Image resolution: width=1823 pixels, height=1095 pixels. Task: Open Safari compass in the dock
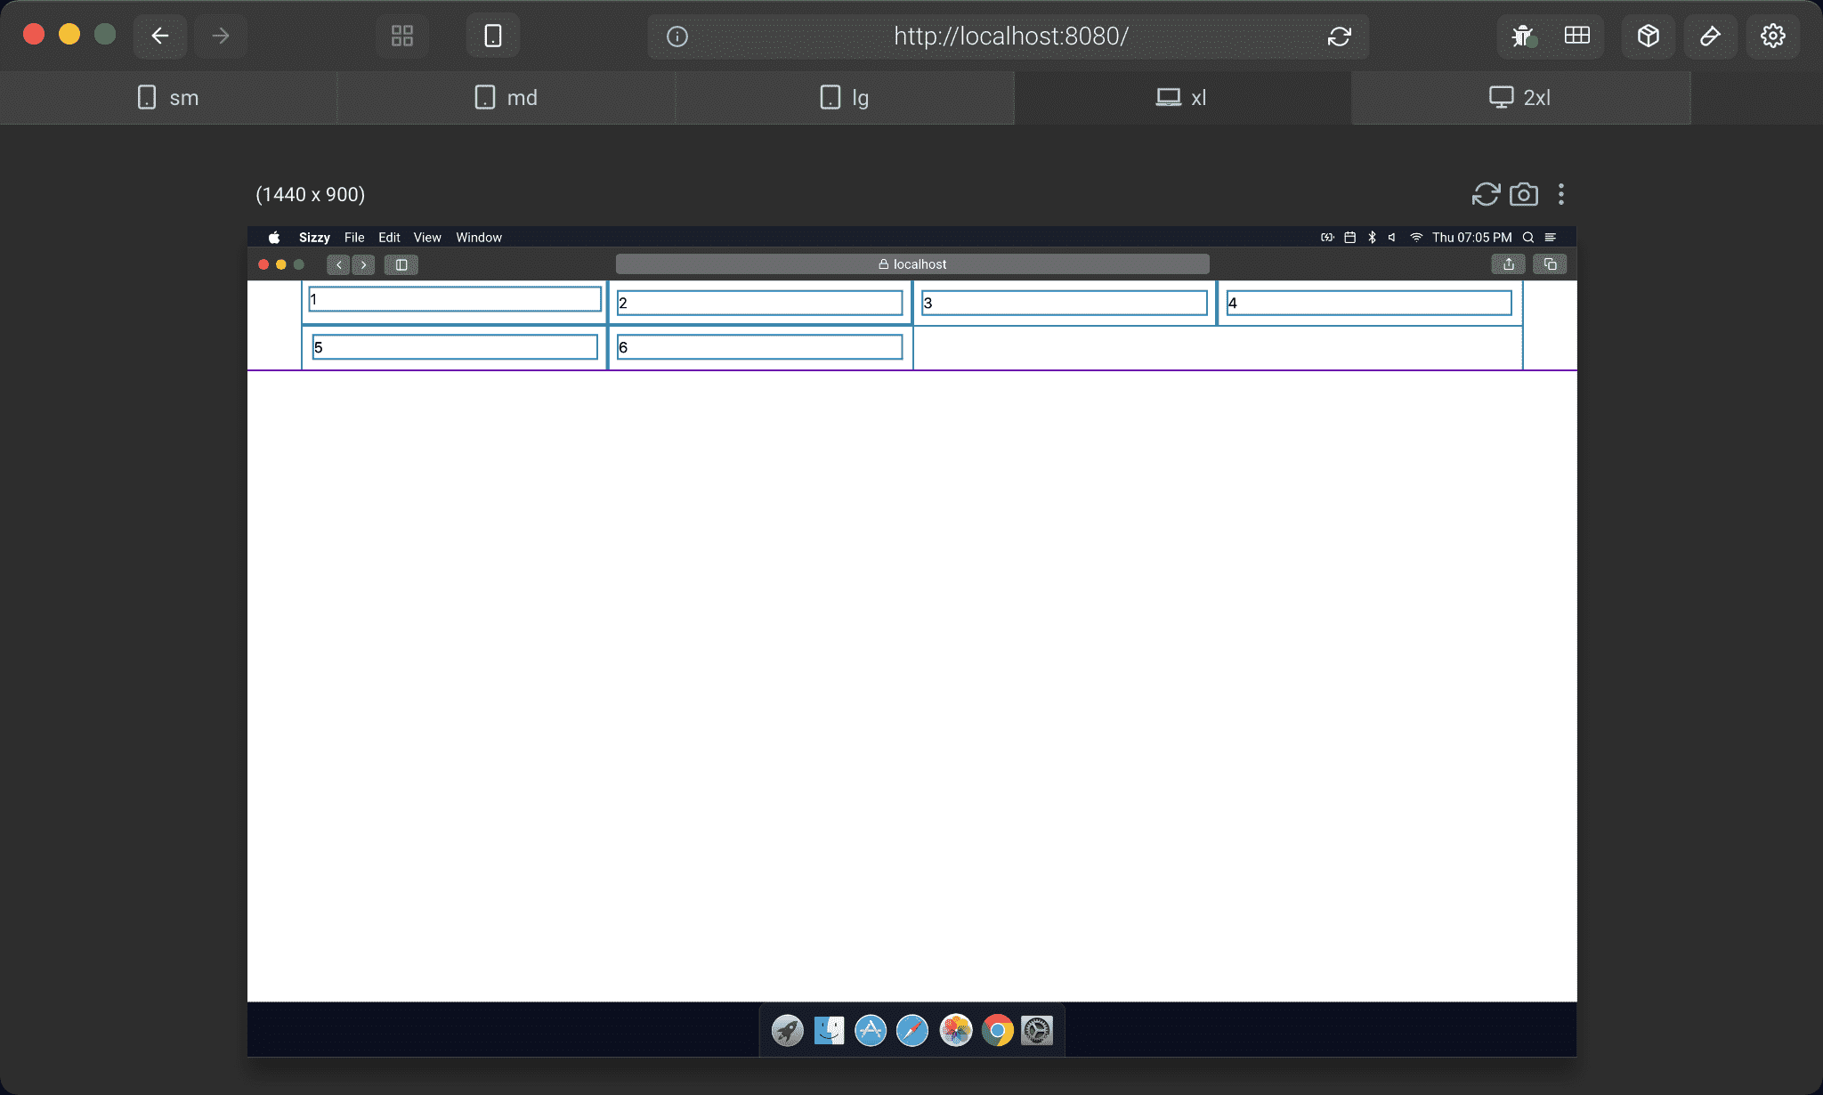(912, 1031)
